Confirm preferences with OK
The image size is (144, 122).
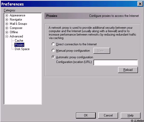(86, 115)
